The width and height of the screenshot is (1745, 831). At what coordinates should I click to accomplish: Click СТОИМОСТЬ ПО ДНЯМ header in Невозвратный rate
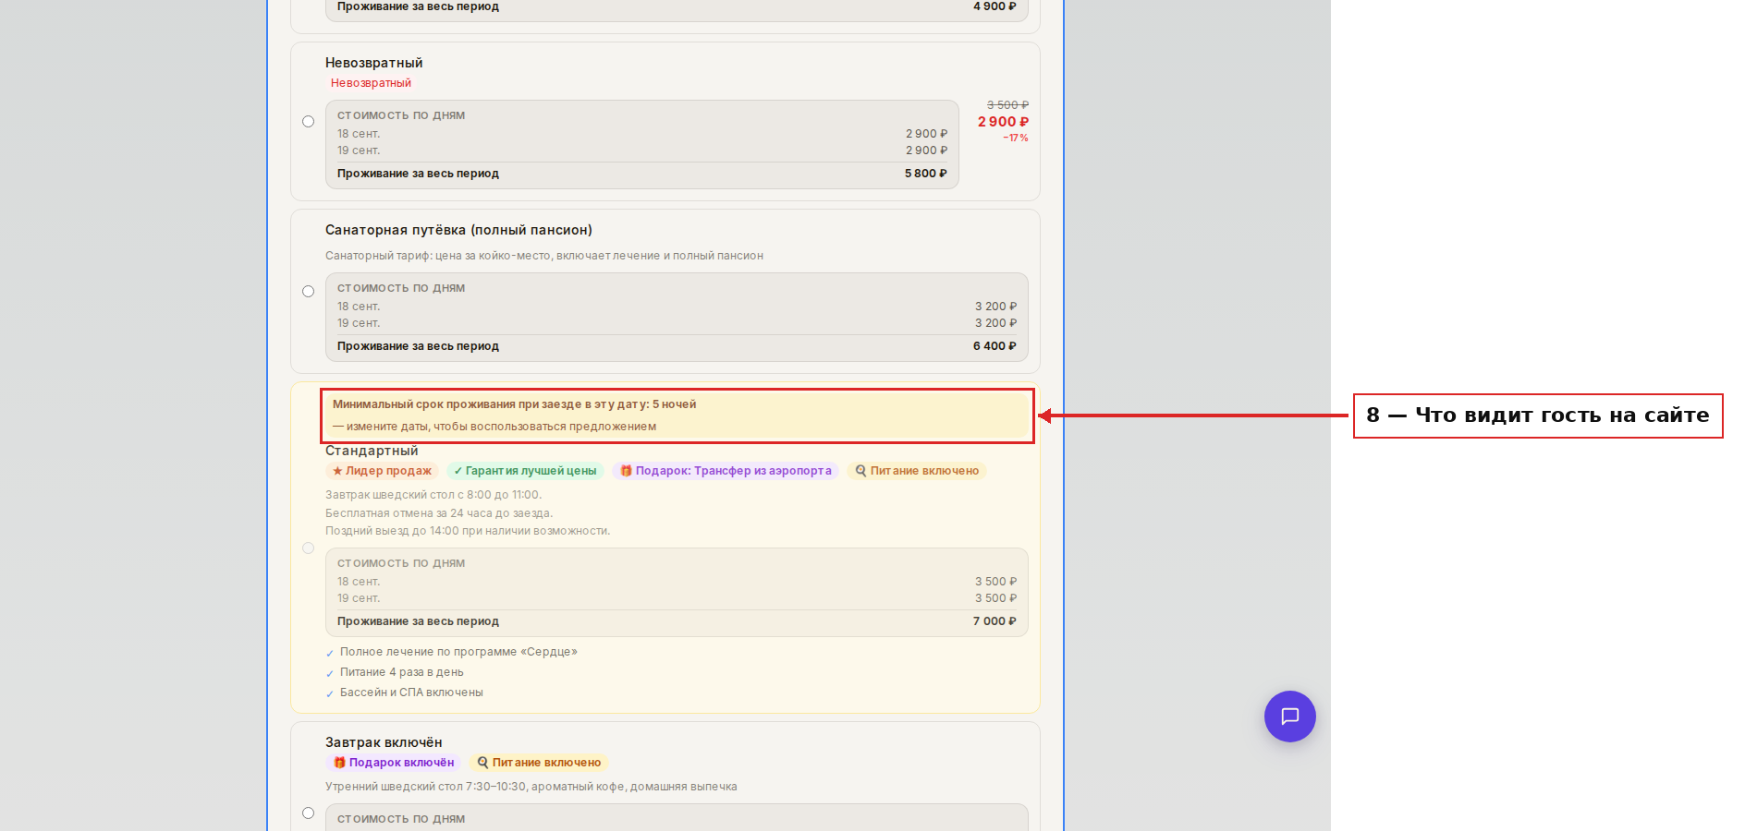coord(401,115)
